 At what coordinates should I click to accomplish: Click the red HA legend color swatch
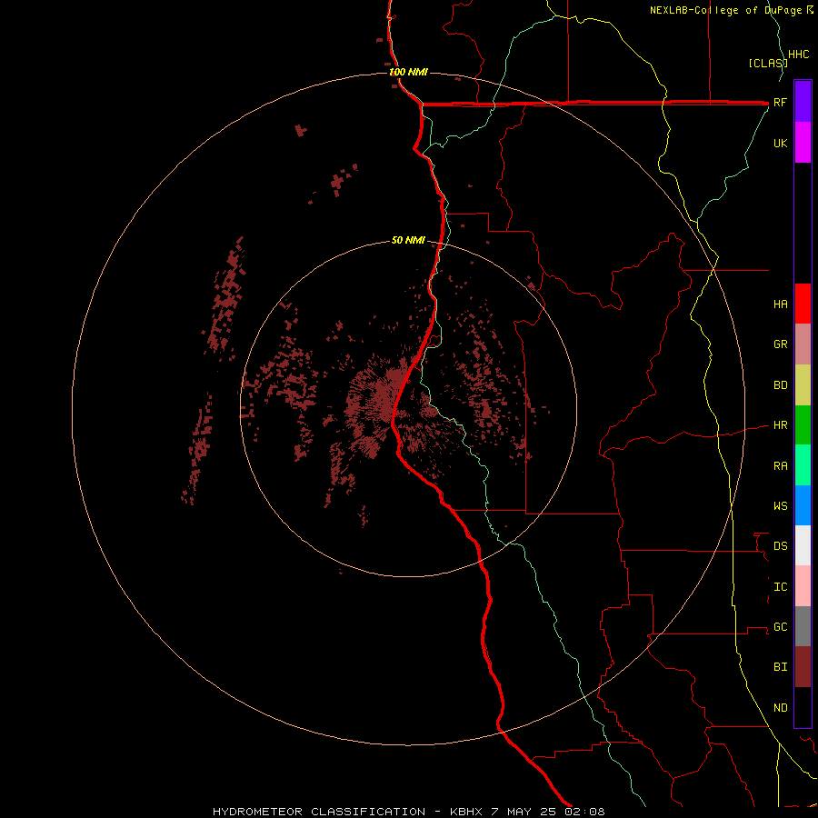coord(803,304)
